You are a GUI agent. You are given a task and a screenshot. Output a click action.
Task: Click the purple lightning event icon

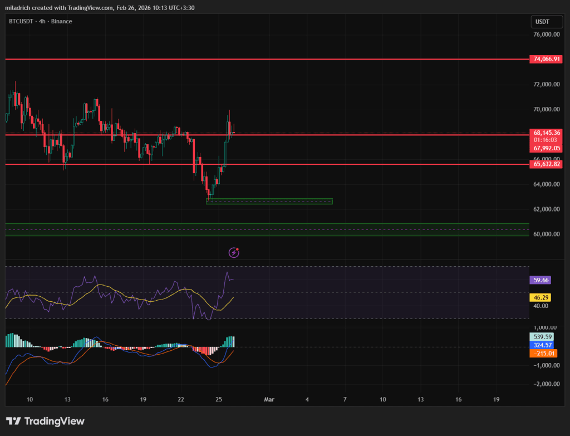(x=234, y=252)
